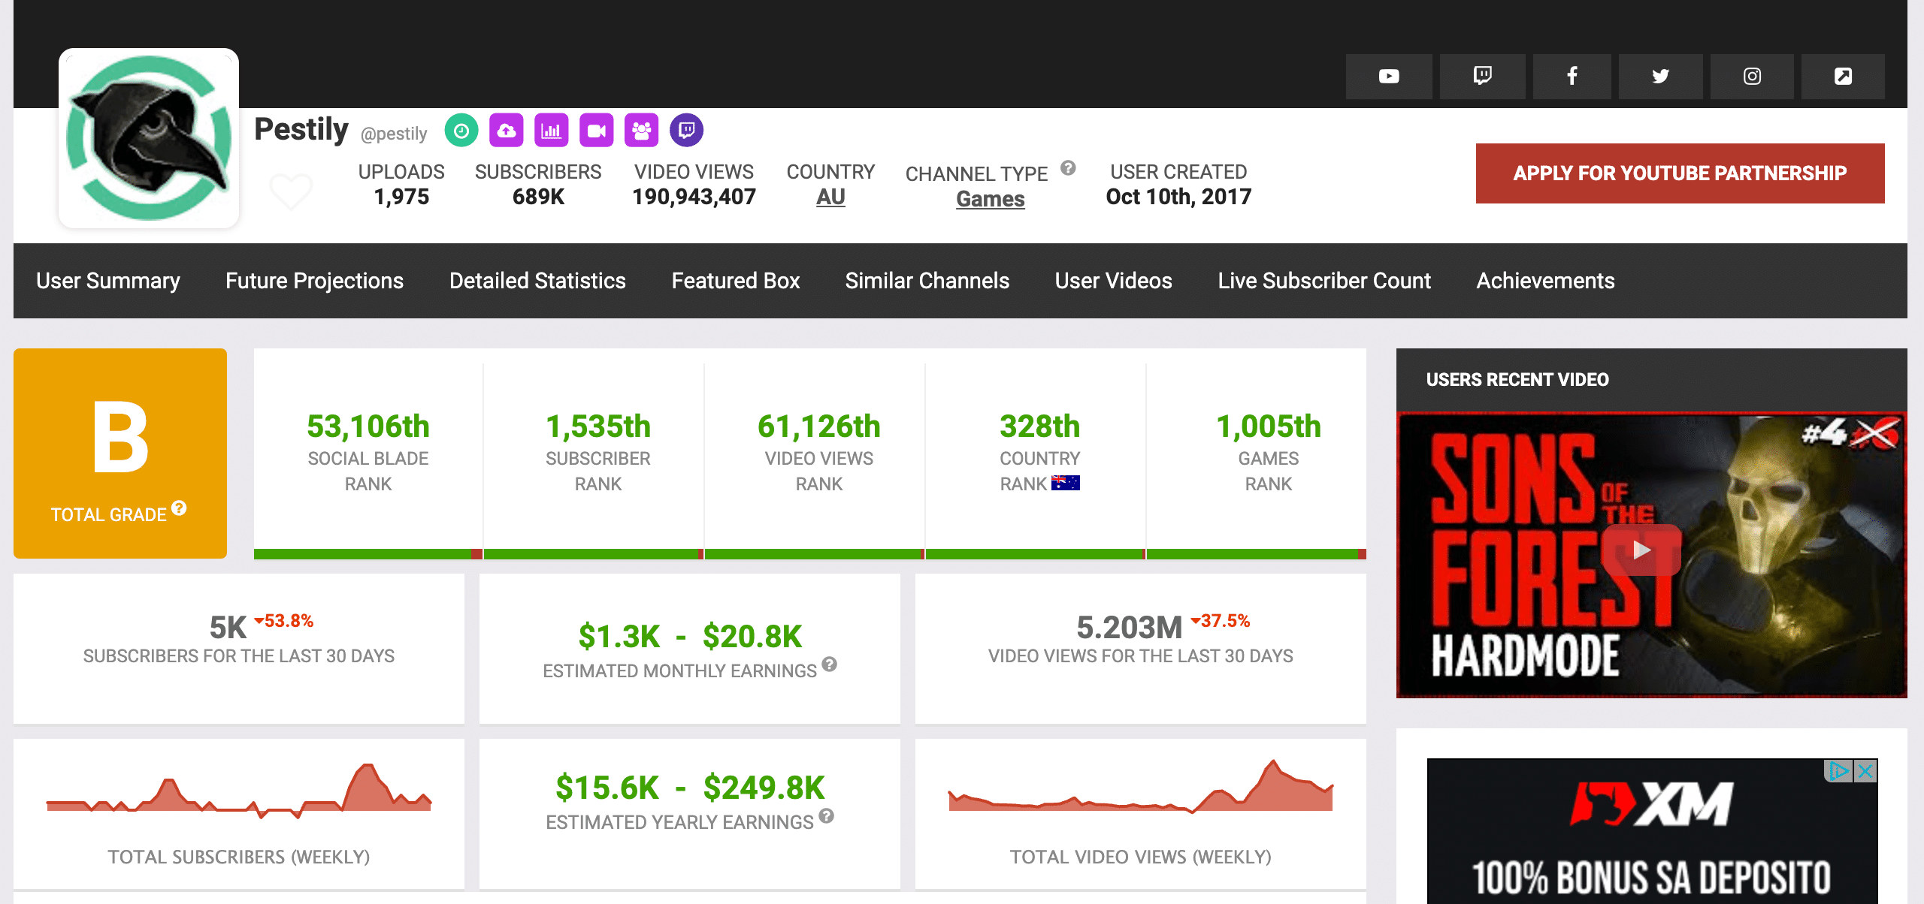
Task: Click the 61,126th Video Views Rank value
Action: coord(819,426)
